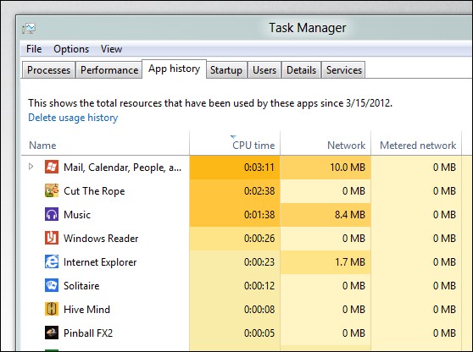This screenshot has height=352, width=473.
Task: Switch to the Users tab
Action: pyautogui.click(x=264, y=70)
